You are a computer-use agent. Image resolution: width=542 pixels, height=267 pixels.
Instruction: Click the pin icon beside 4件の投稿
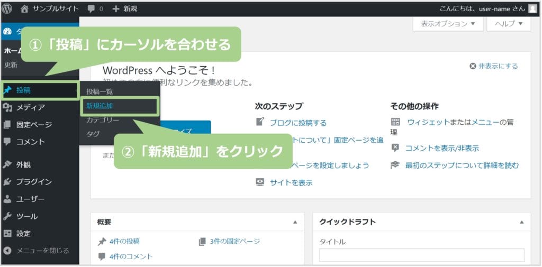pyautogui.click(x=102, y=242)
